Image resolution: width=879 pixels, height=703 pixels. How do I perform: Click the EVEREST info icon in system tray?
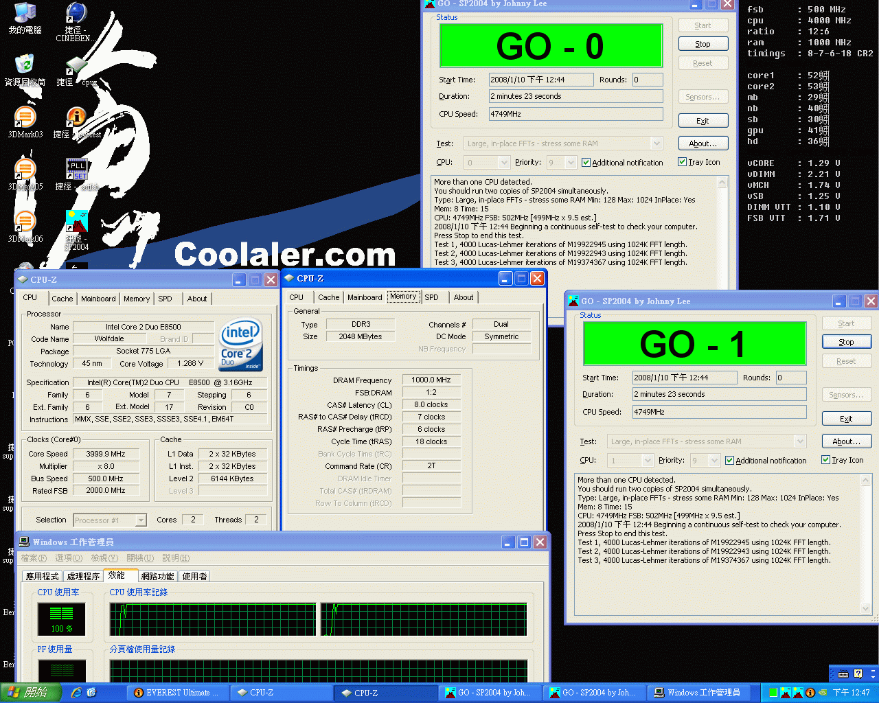pos(810,693)
